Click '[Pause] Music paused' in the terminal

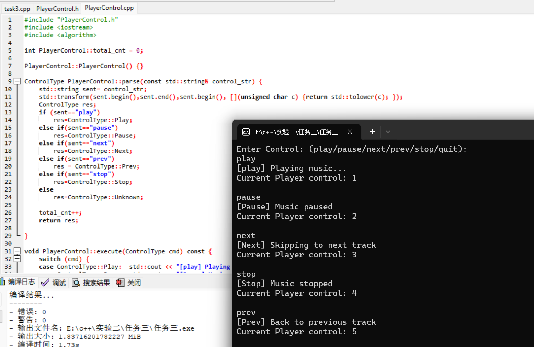coord(284,207)
